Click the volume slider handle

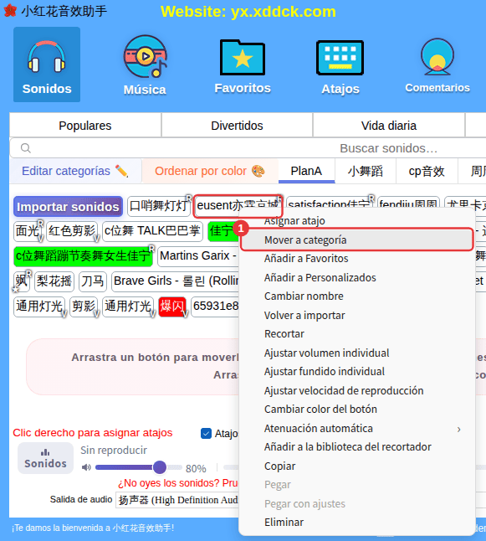tap(160, 467)
